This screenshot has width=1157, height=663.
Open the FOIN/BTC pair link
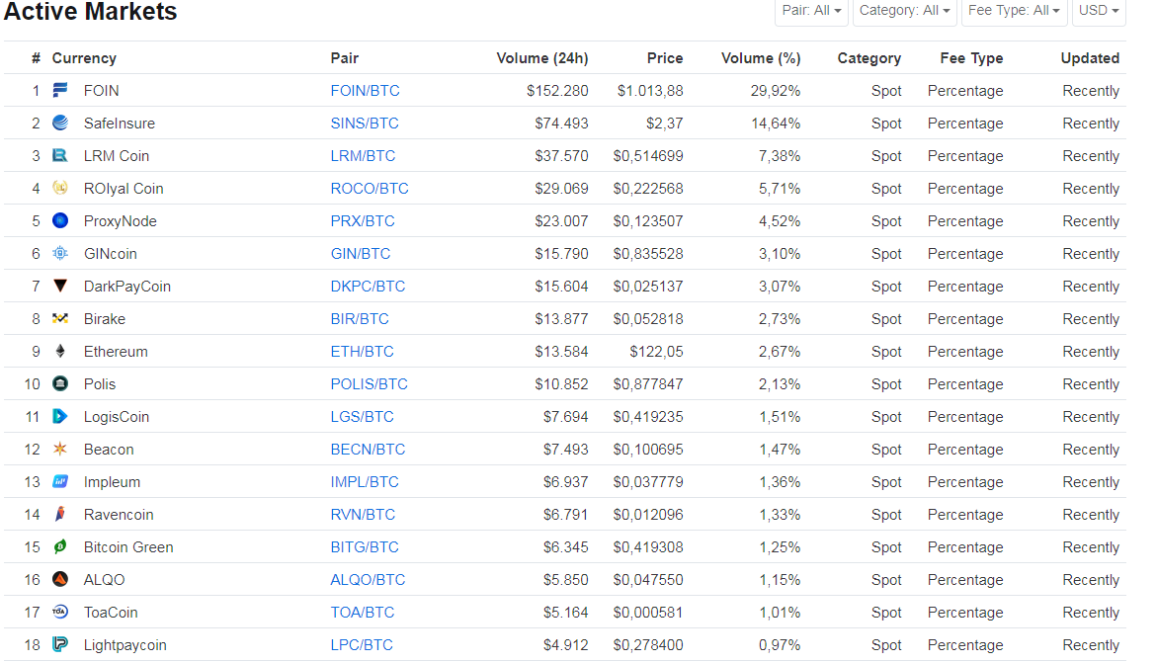(366, 91)
